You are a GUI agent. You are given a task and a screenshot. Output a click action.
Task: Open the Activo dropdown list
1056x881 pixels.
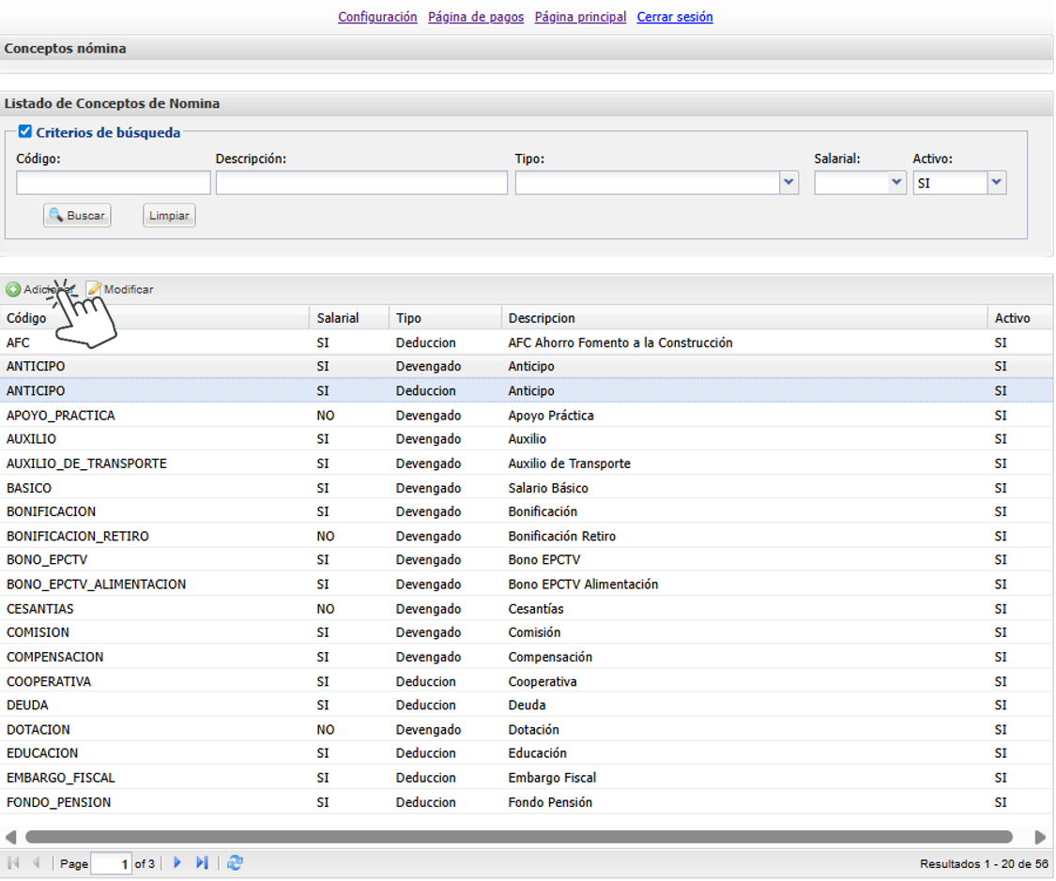pyautogui.click(x=996, y=184)
